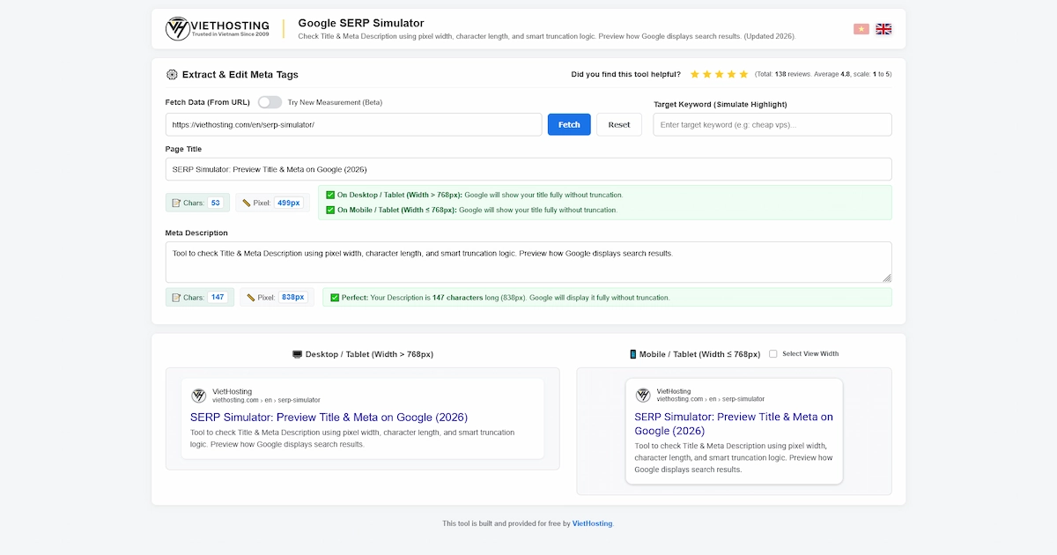This screenshot has height=555, width=1057.
Task: Click the notepad icon in title Chars badge
Action: [x=176, y=203]
